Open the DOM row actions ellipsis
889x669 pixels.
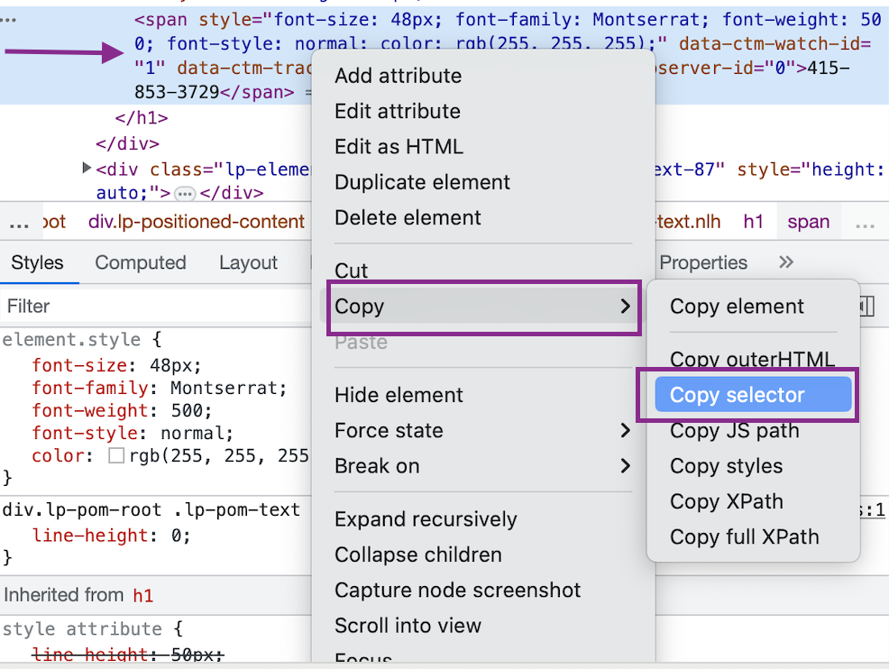pyautogui.click(x=8, y=20)
